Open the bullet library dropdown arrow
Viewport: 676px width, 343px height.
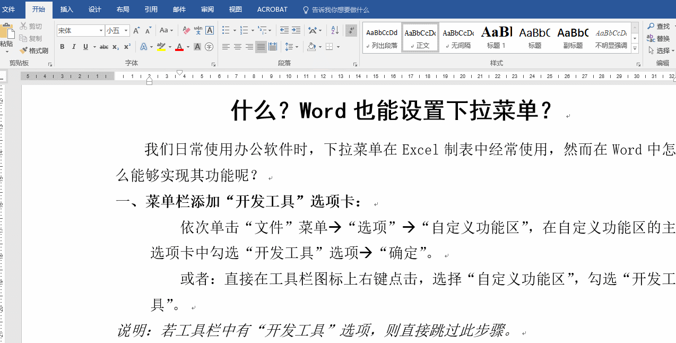(x=234, y=30)
